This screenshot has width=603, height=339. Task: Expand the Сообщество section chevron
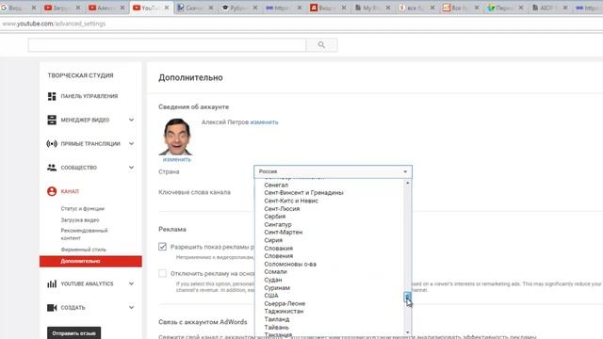click(x=131, y=168)
